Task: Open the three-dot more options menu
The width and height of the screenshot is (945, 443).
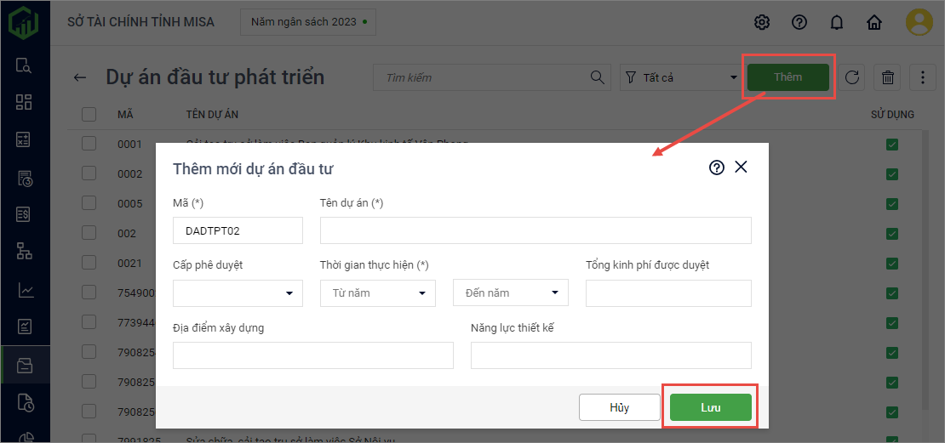Action: coord(923,77)
